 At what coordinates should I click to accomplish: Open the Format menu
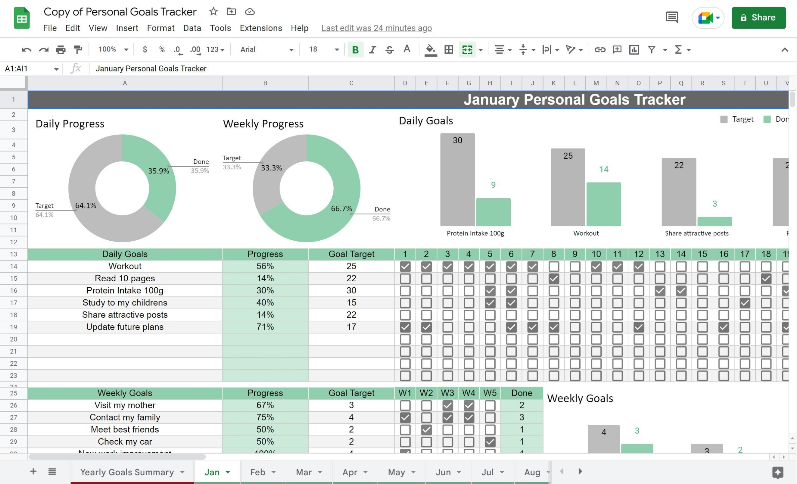[x=161, y=28]
